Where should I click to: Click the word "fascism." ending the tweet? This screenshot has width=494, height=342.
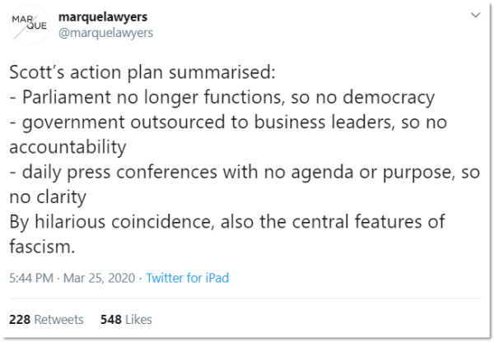click(40, 247)
